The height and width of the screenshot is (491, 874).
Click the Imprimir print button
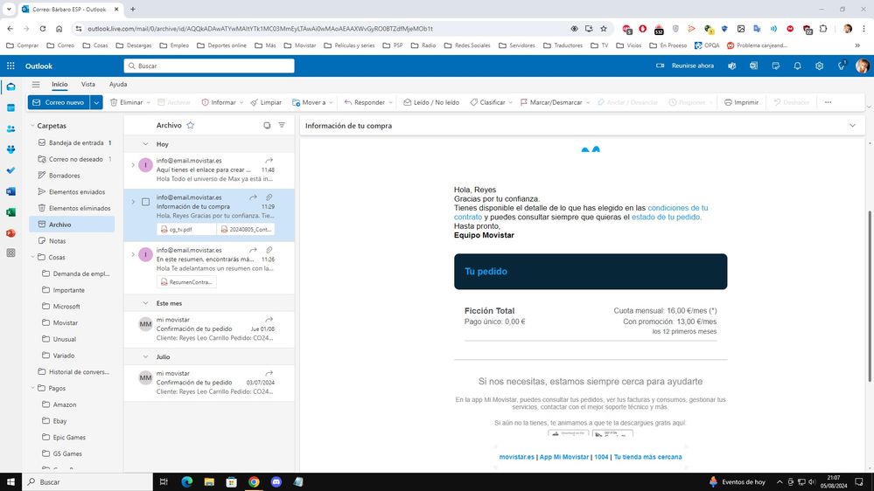coord(741,102)
